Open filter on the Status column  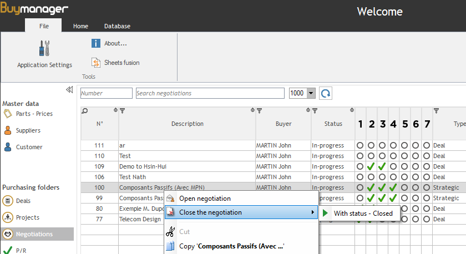coord(315,111)
